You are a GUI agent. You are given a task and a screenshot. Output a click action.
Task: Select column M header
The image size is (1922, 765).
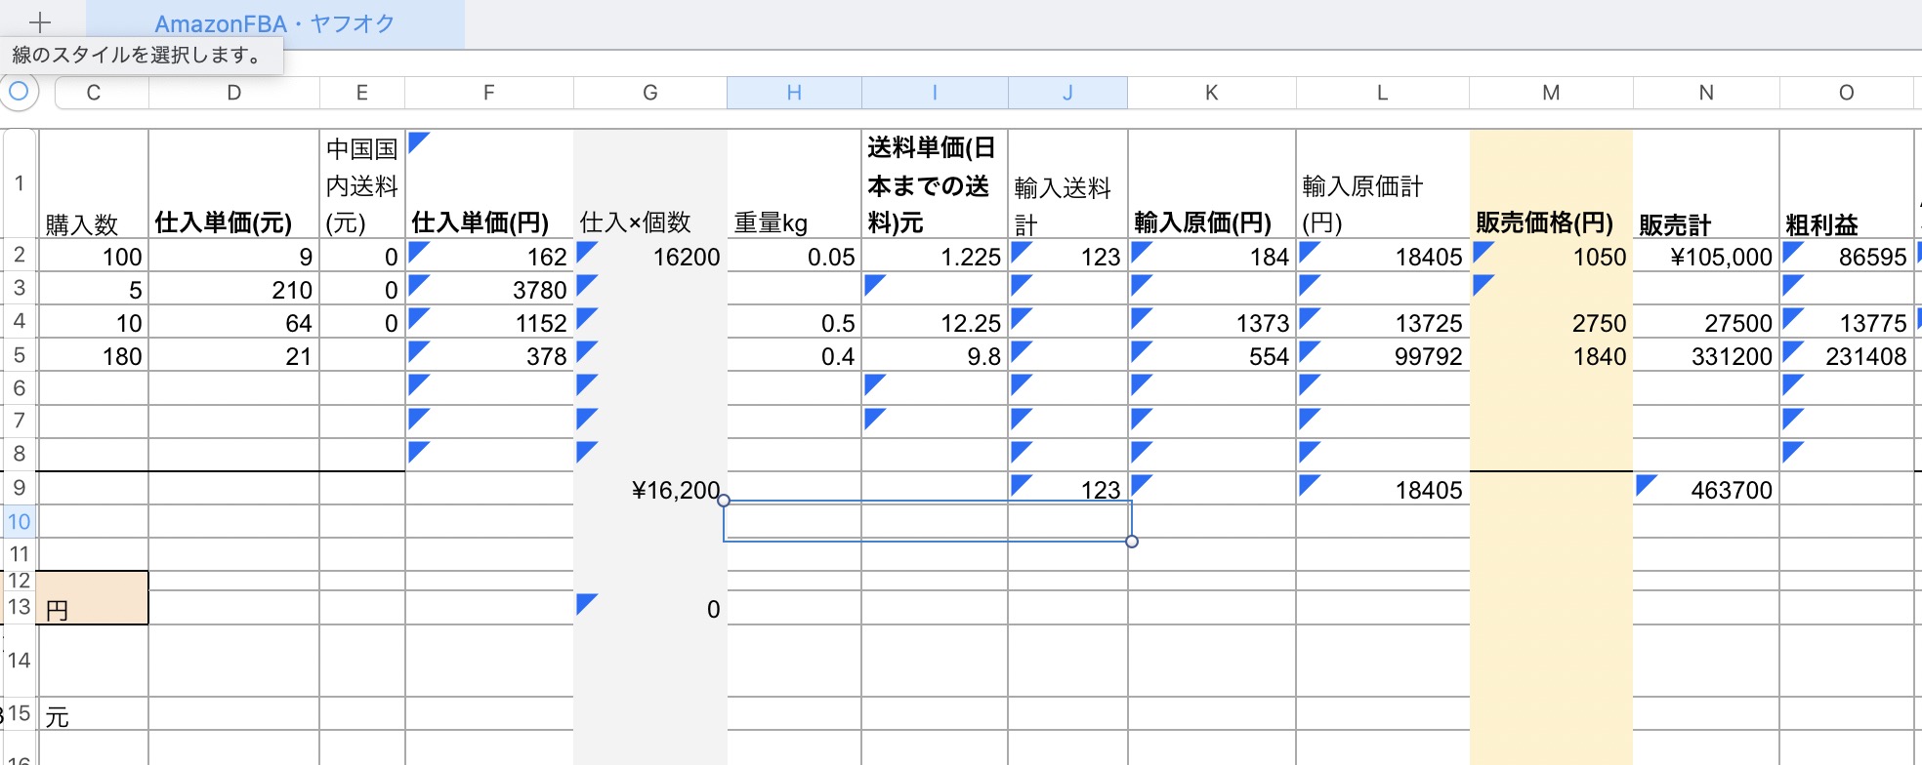pyautogui.click(x=1551, y=93)
